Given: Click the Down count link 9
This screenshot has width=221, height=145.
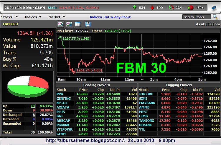Looking at the screenshot, I should 34,110.
